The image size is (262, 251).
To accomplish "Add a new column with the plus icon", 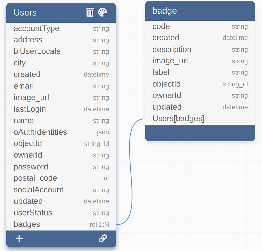I will tap(19, 238).
